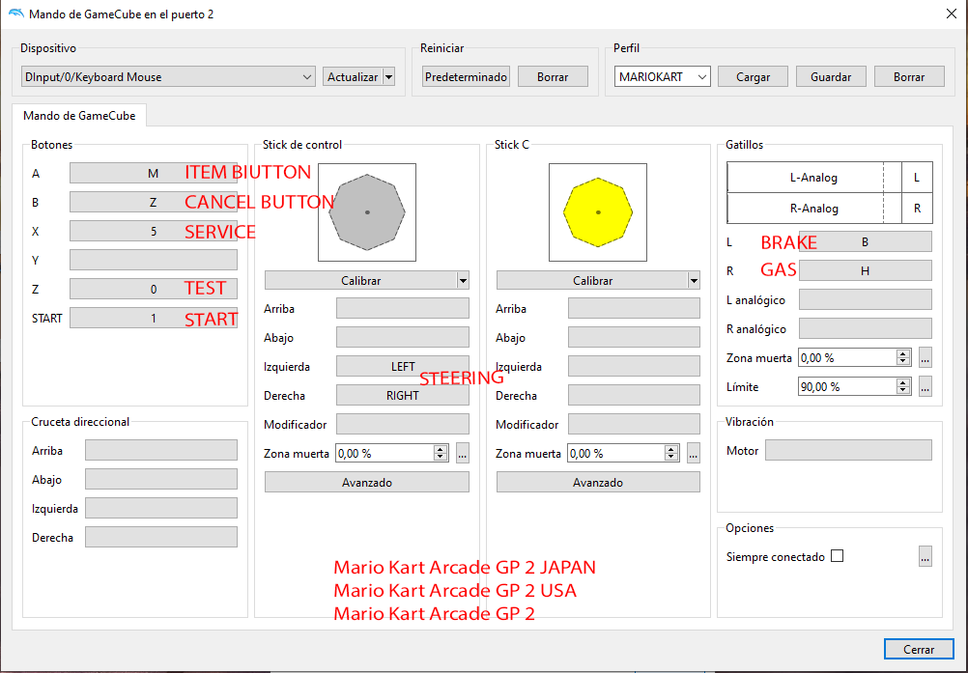Click the Stick C Zona muerta stepper
This screenshot has width=968, height=673.
[671, 454]
